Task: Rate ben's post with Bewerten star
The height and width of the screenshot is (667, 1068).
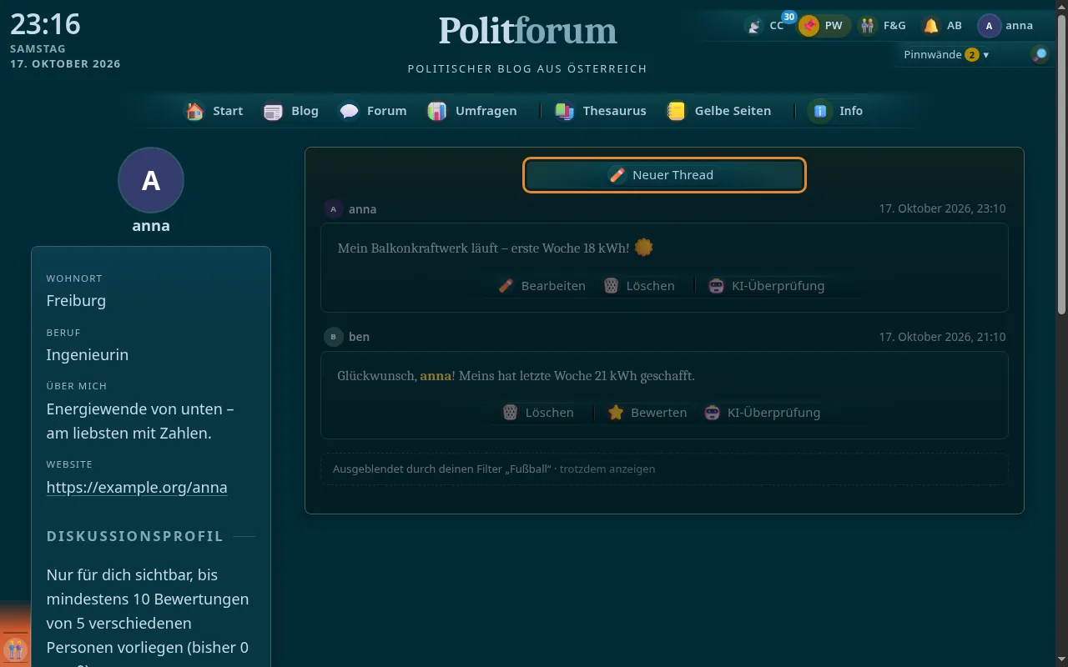Action: coord(647,413)
